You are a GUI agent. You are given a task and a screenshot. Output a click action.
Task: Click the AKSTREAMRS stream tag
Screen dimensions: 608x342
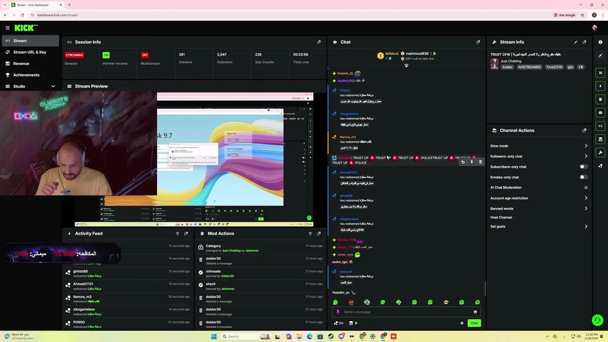pyautogui.click(x=530, y=67)
